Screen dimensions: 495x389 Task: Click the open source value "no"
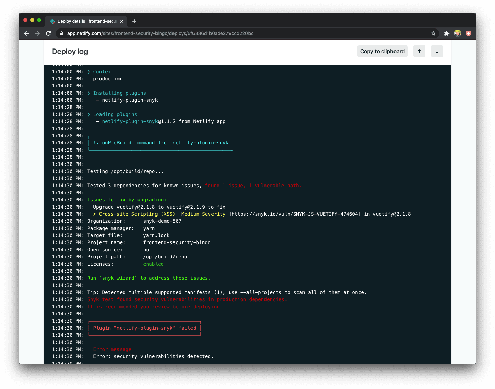pos(146,250)
